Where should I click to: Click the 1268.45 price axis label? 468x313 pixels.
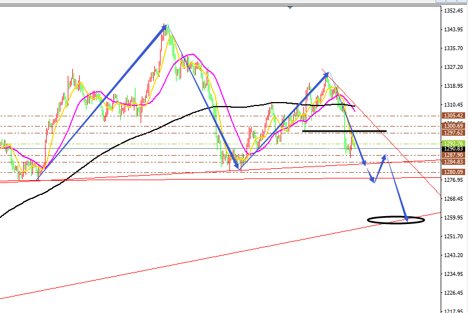(453, 199)
